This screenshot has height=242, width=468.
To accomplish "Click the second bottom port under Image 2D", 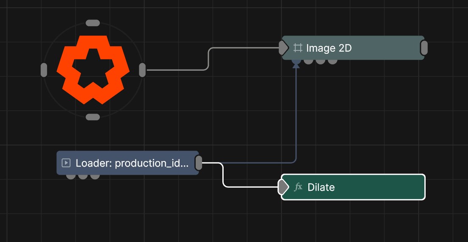I will [x=309, y=61].
